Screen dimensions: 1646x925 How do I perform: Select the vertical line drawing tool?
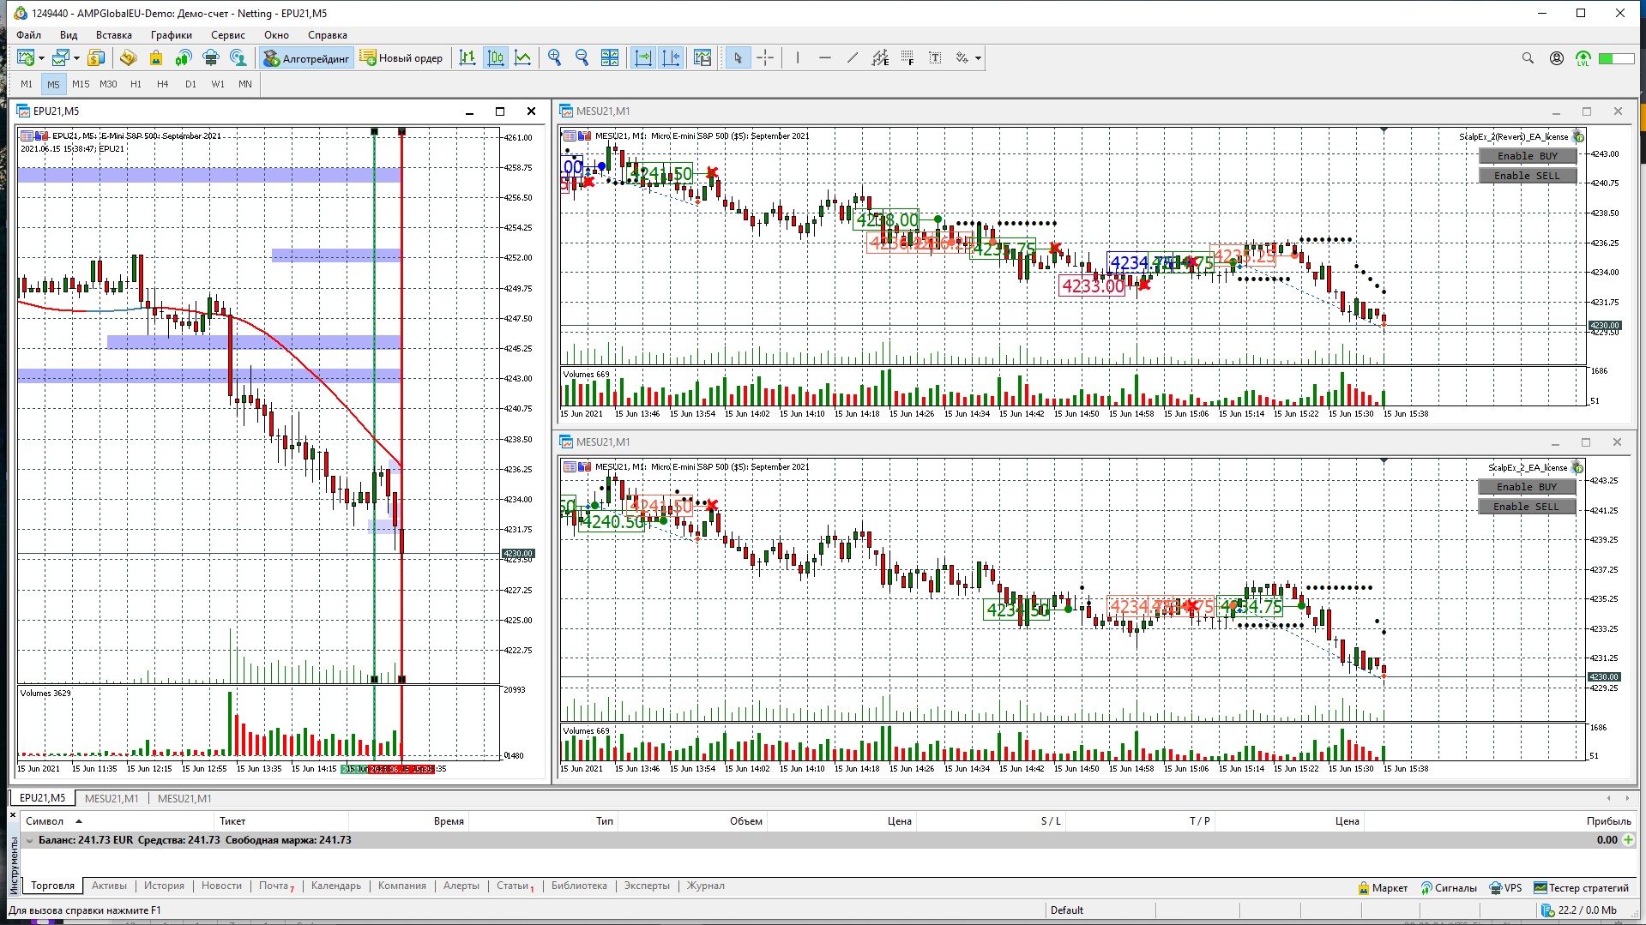tap(798, 58)
